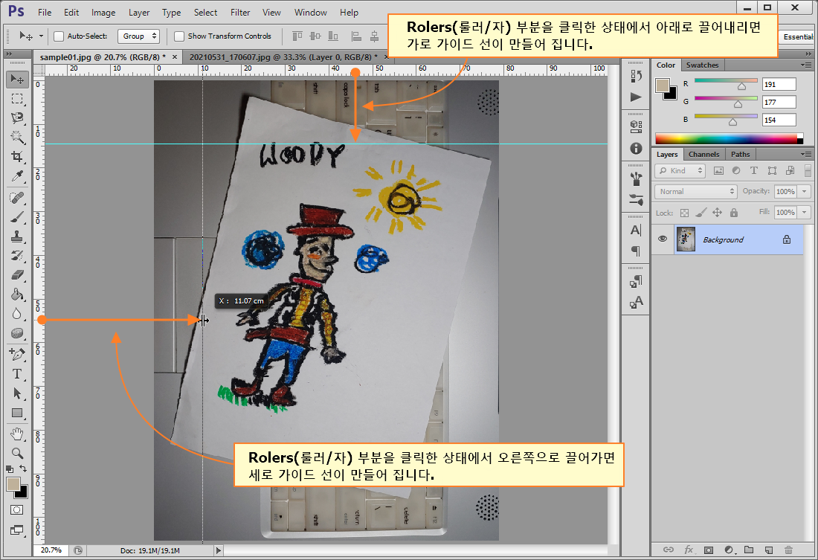
Task: Add a layer style (fx)
Action: click(689, 550)
